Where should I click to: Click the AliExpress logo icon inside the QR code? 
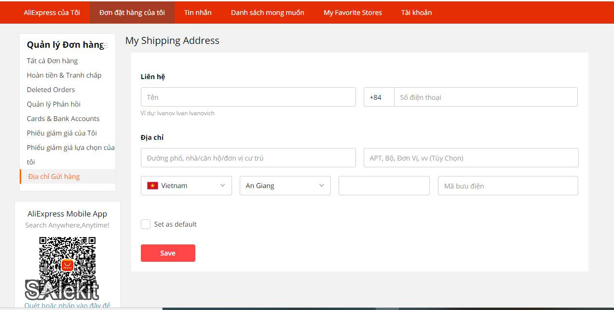[67, 265]
